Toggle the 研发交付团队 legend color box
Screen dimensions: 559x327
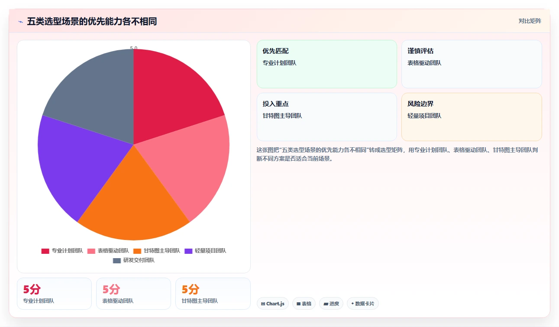point(117,260)
